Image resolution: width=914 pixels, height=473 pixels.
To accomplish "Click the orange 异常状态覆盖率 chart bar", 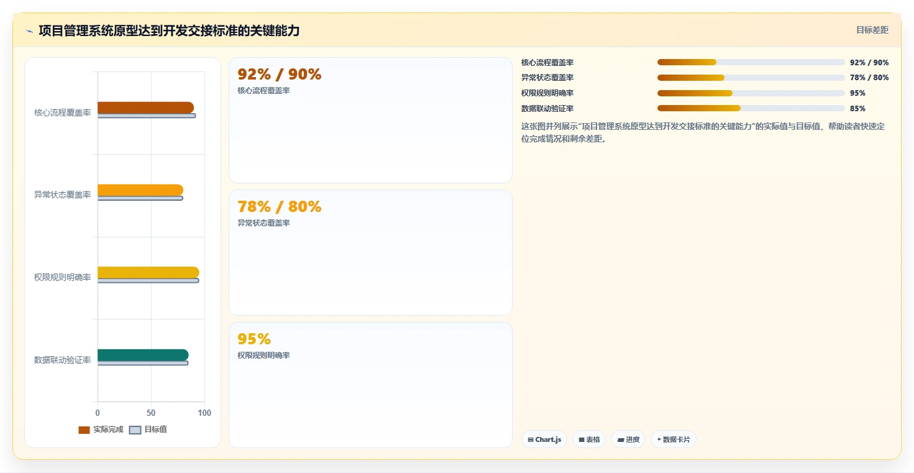I will (140, 190).
